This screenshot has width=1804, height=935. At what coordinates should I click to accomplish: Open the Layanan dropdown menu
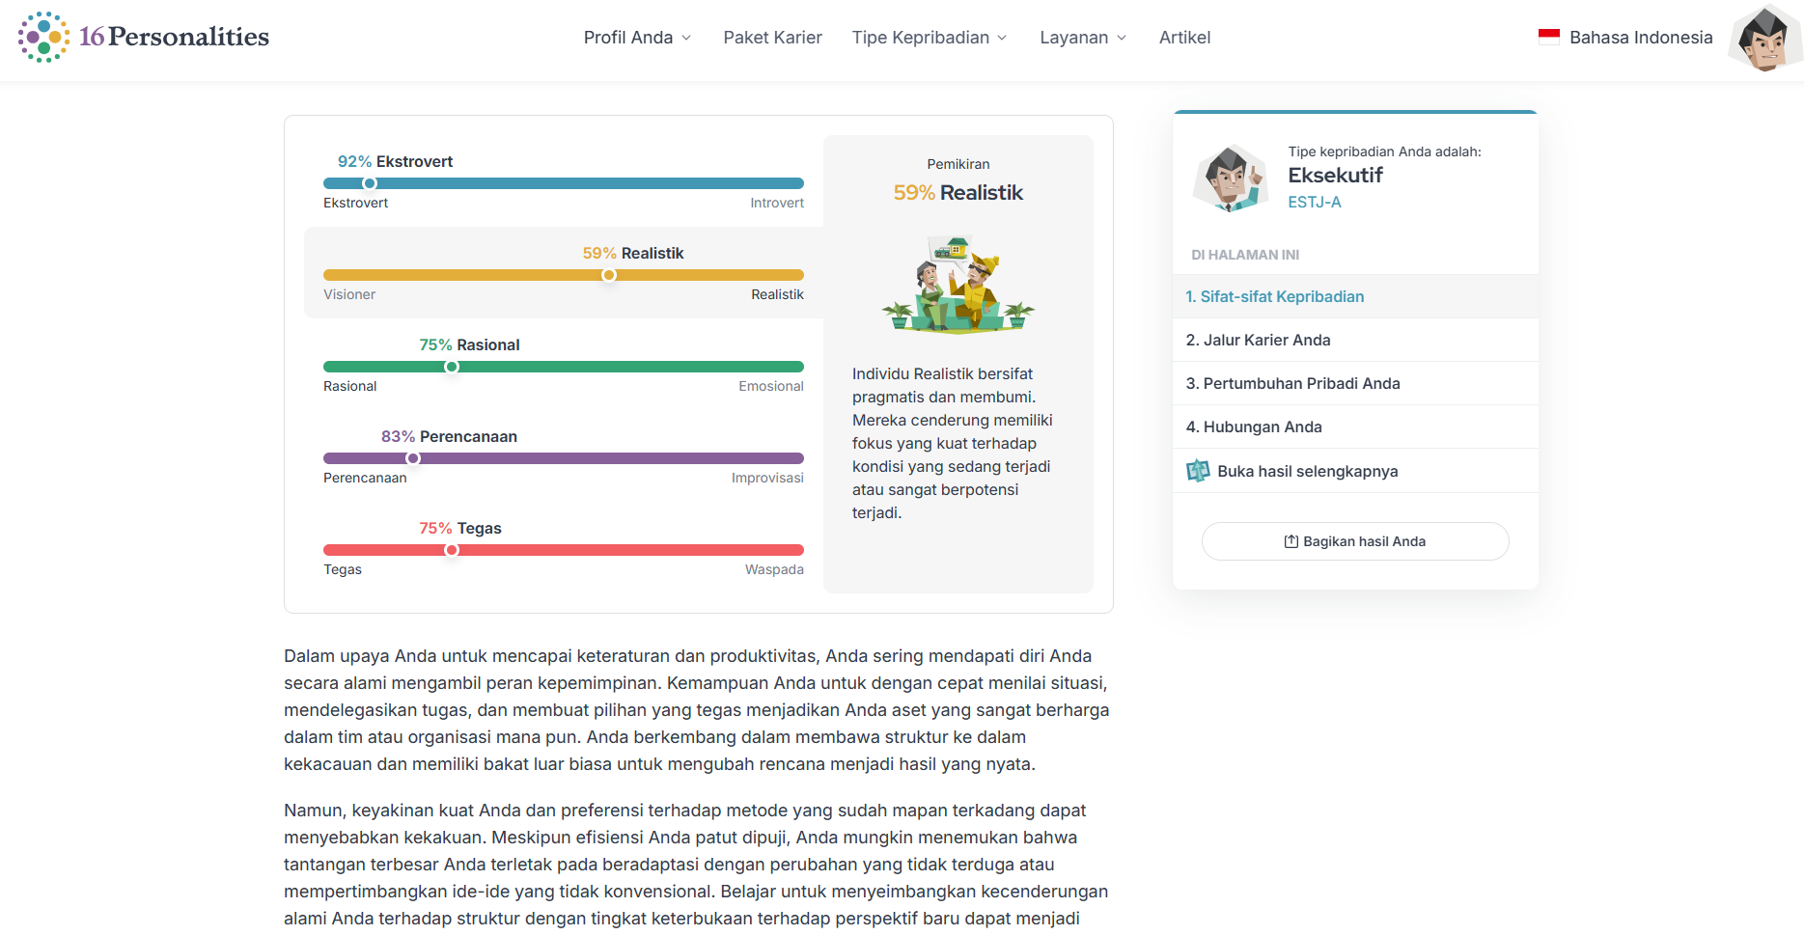1082,38
